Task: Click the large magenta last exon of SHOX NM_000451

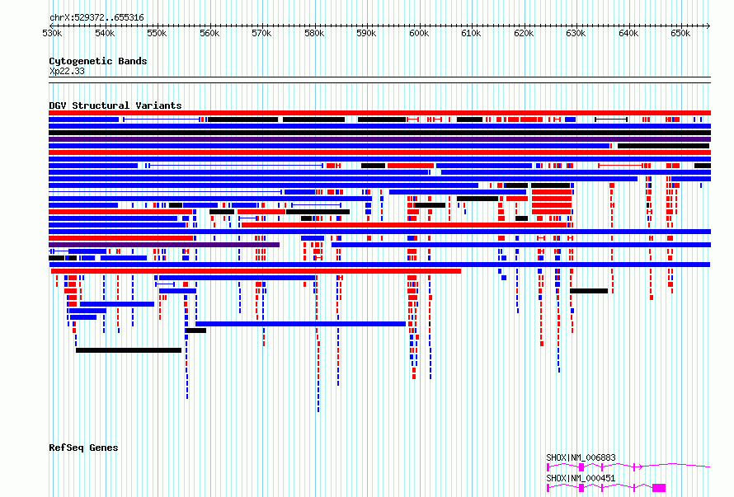Action: [659, 488]
